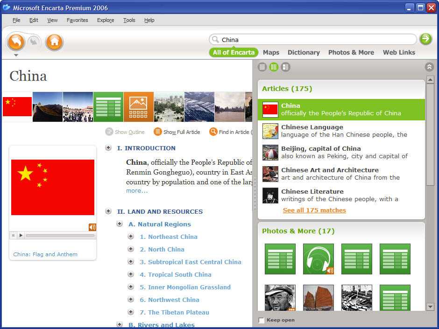Expand 1. Northeast China outline item

coord(131,237)
